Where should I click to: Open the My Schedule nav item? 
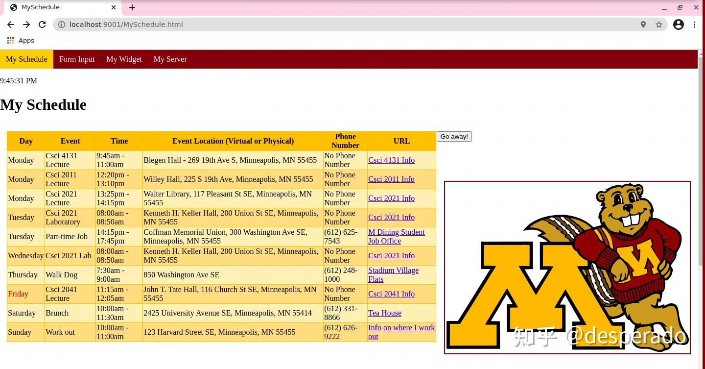[26, 59]
